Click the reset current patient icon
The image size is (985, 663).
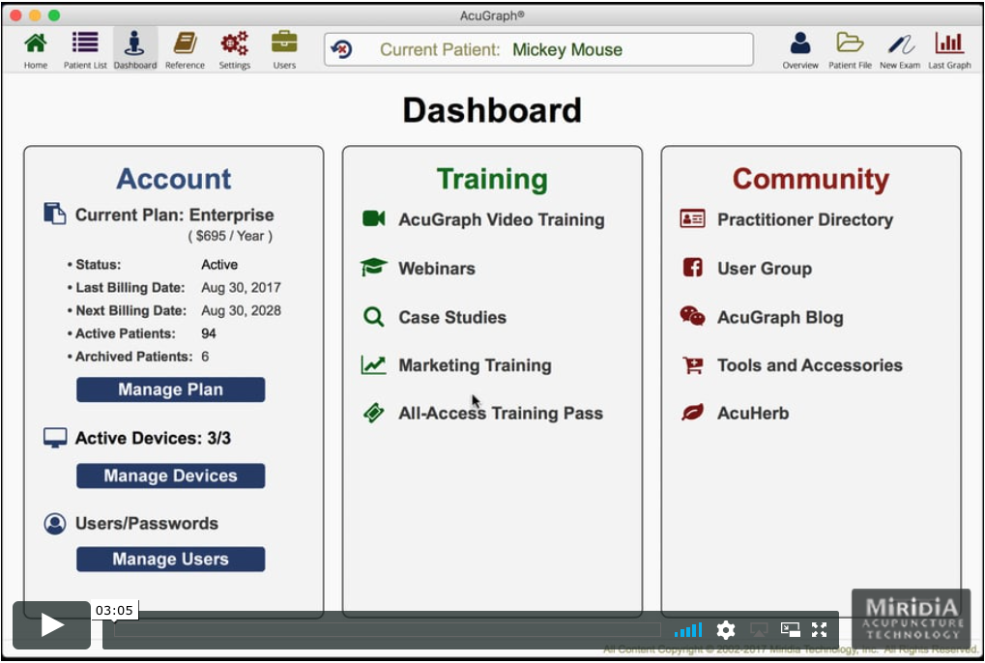[342, 49]
